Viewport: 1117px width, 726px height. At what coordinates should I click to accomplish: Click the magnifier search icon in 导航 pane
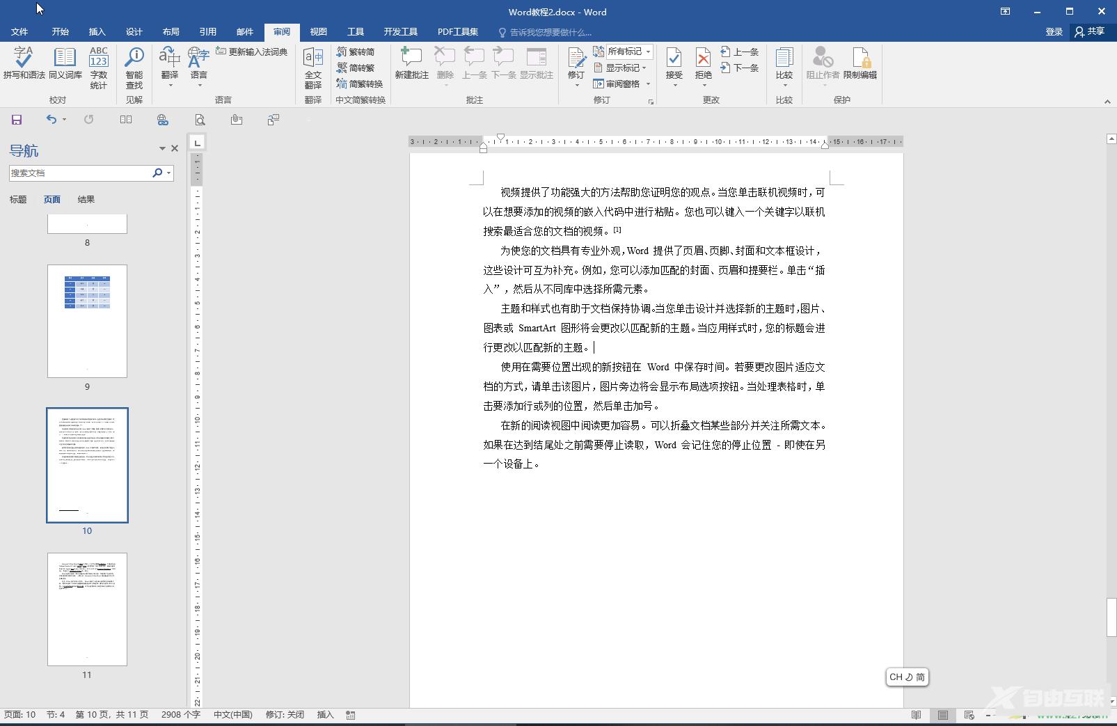tap(157, 173)
